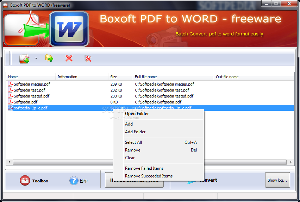Open the Toolbox label
The image size is (300, 202).
tap(40, 181)
